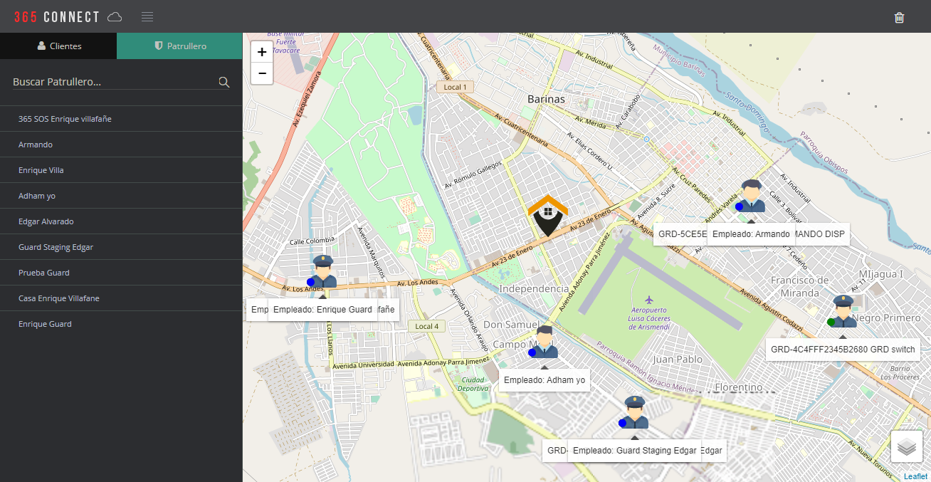The width and height of the screenshot is (931, 482).
Task: Click the cloud icon beside 365 Connect
Action: [115, 17]
